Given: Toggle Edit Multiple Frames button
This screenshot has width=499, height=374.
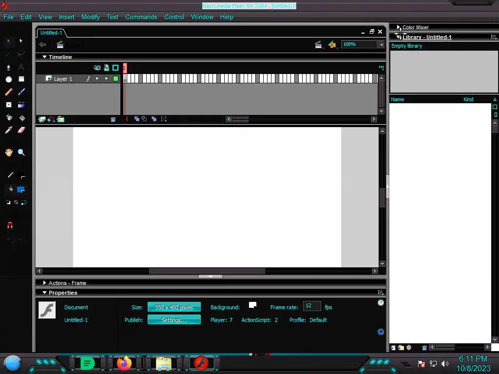Looking at the screenshot, I should click(154, 119).
